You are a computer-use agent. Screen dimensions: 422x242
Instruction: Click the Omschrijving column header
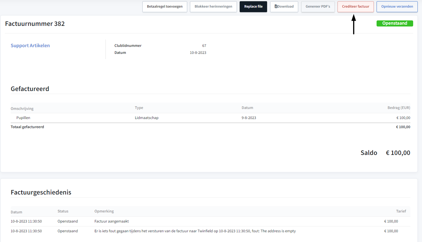coord(22,109)
